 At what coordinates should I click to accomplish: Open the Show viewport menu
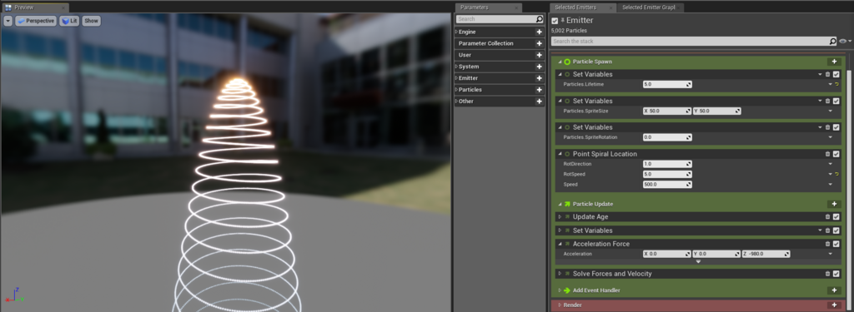92,21
